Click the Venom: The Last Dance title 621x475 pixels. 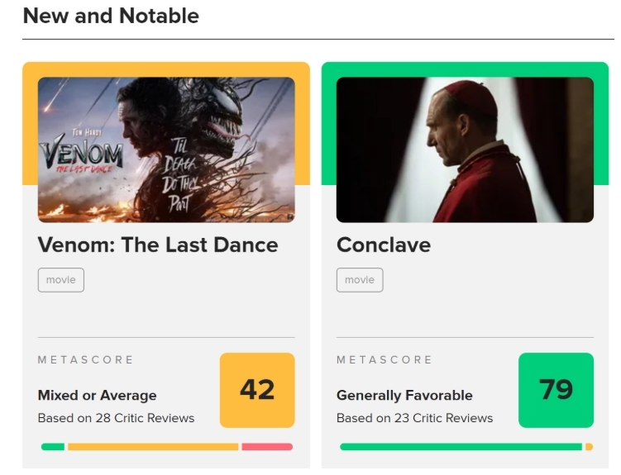coord(158,245)
